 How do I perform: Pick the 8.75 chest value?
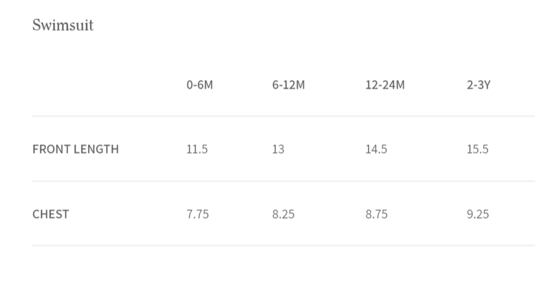[x=376, y=214]
